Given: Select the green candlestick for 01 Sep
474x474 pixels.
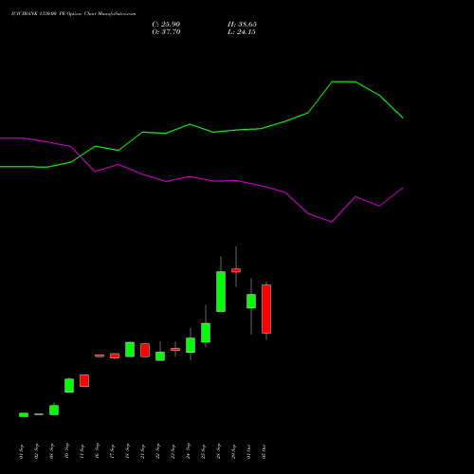Looking at the screenshot, I should click(24, 414).
